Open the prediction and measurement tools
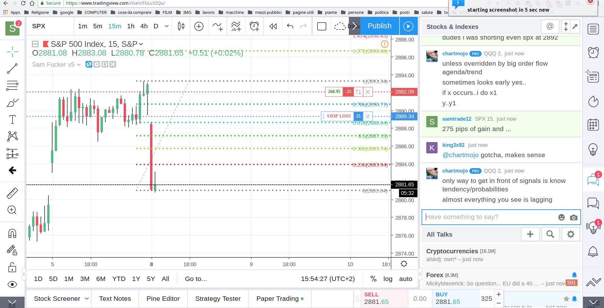The height and width of the screenshot is (308, 604). (x=12, y=154)
